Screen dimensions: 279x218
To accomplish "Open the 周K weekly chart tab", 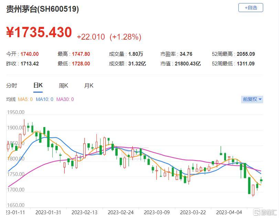I will (x=64, y=86).
